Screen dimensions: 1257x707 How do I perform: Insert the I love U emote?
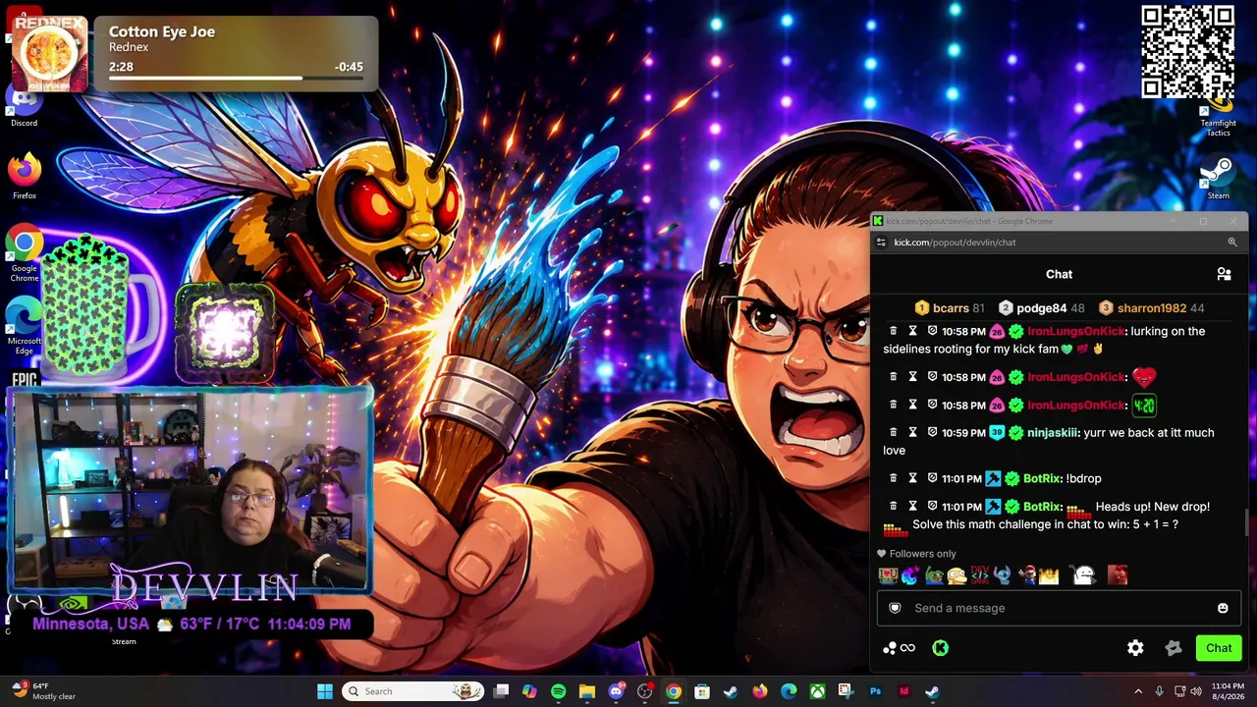pos(888,575)
